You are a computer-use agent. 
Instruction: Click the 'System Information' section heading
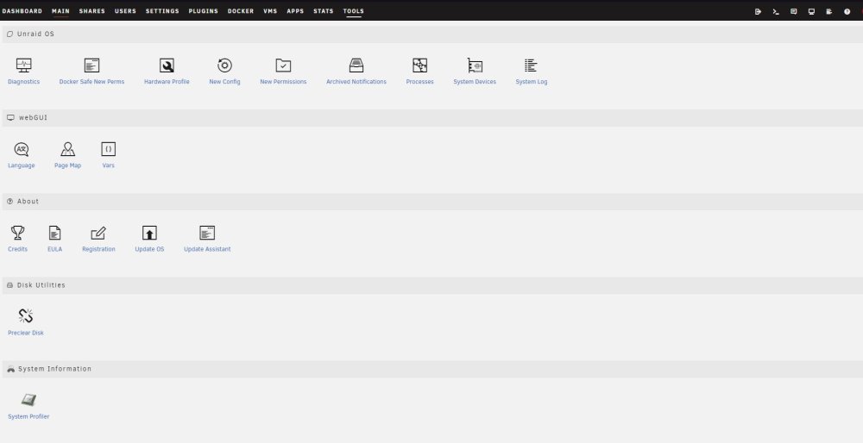click(x=54, y=369)
